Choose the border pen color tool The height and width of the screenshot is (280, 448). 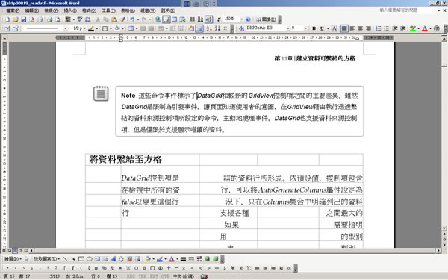[91, 28]
